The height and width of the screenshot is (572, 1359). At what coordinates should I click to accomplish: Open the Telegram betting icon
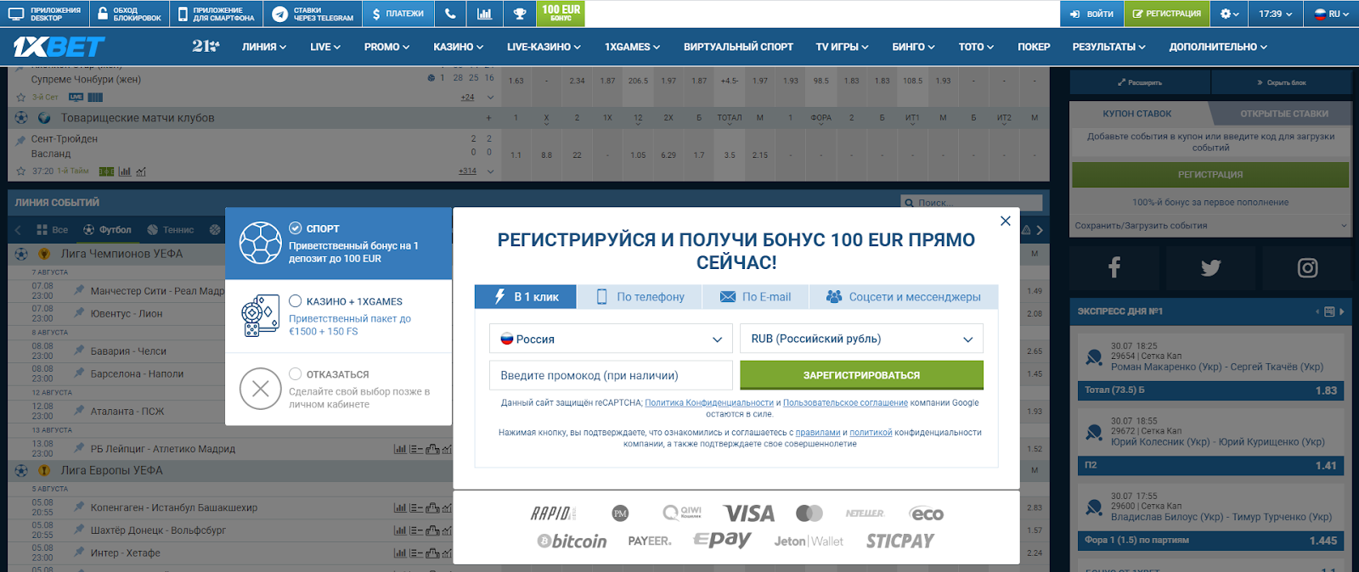coord(280,14)
